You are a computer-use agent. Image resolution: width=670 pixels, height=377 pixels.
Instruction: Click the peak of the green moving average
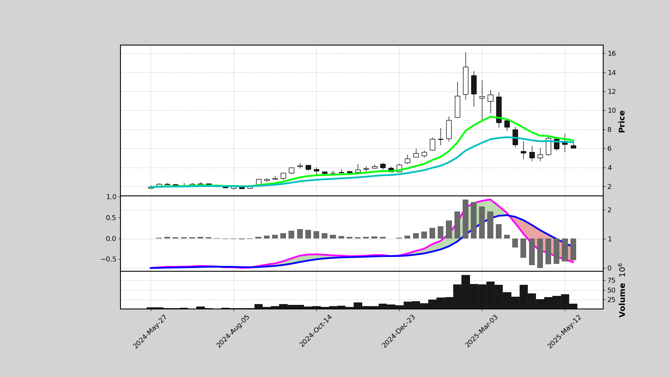click(x=490, y=117)
